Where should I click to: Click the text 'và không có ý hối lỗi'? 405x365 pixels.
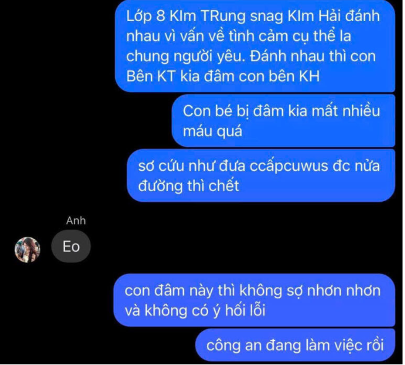coord(195,311)
